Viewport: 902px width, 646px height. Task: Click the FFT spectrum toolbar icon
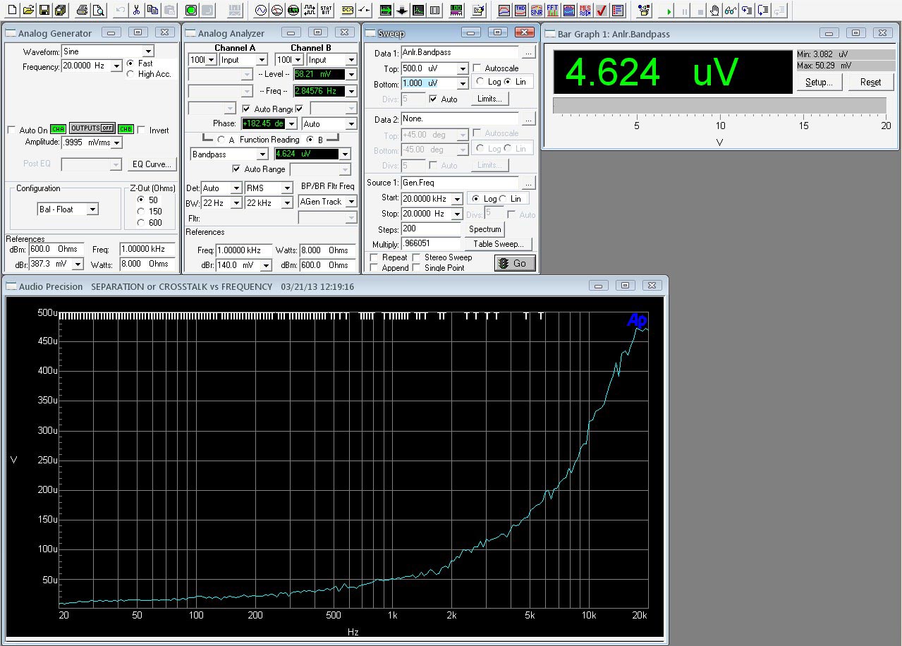(552, 10)
